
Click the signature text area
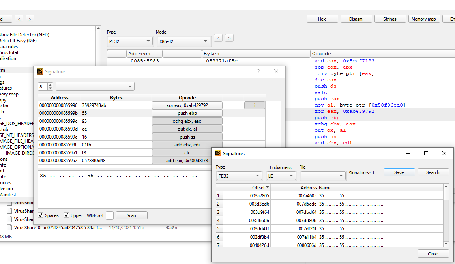125,189
